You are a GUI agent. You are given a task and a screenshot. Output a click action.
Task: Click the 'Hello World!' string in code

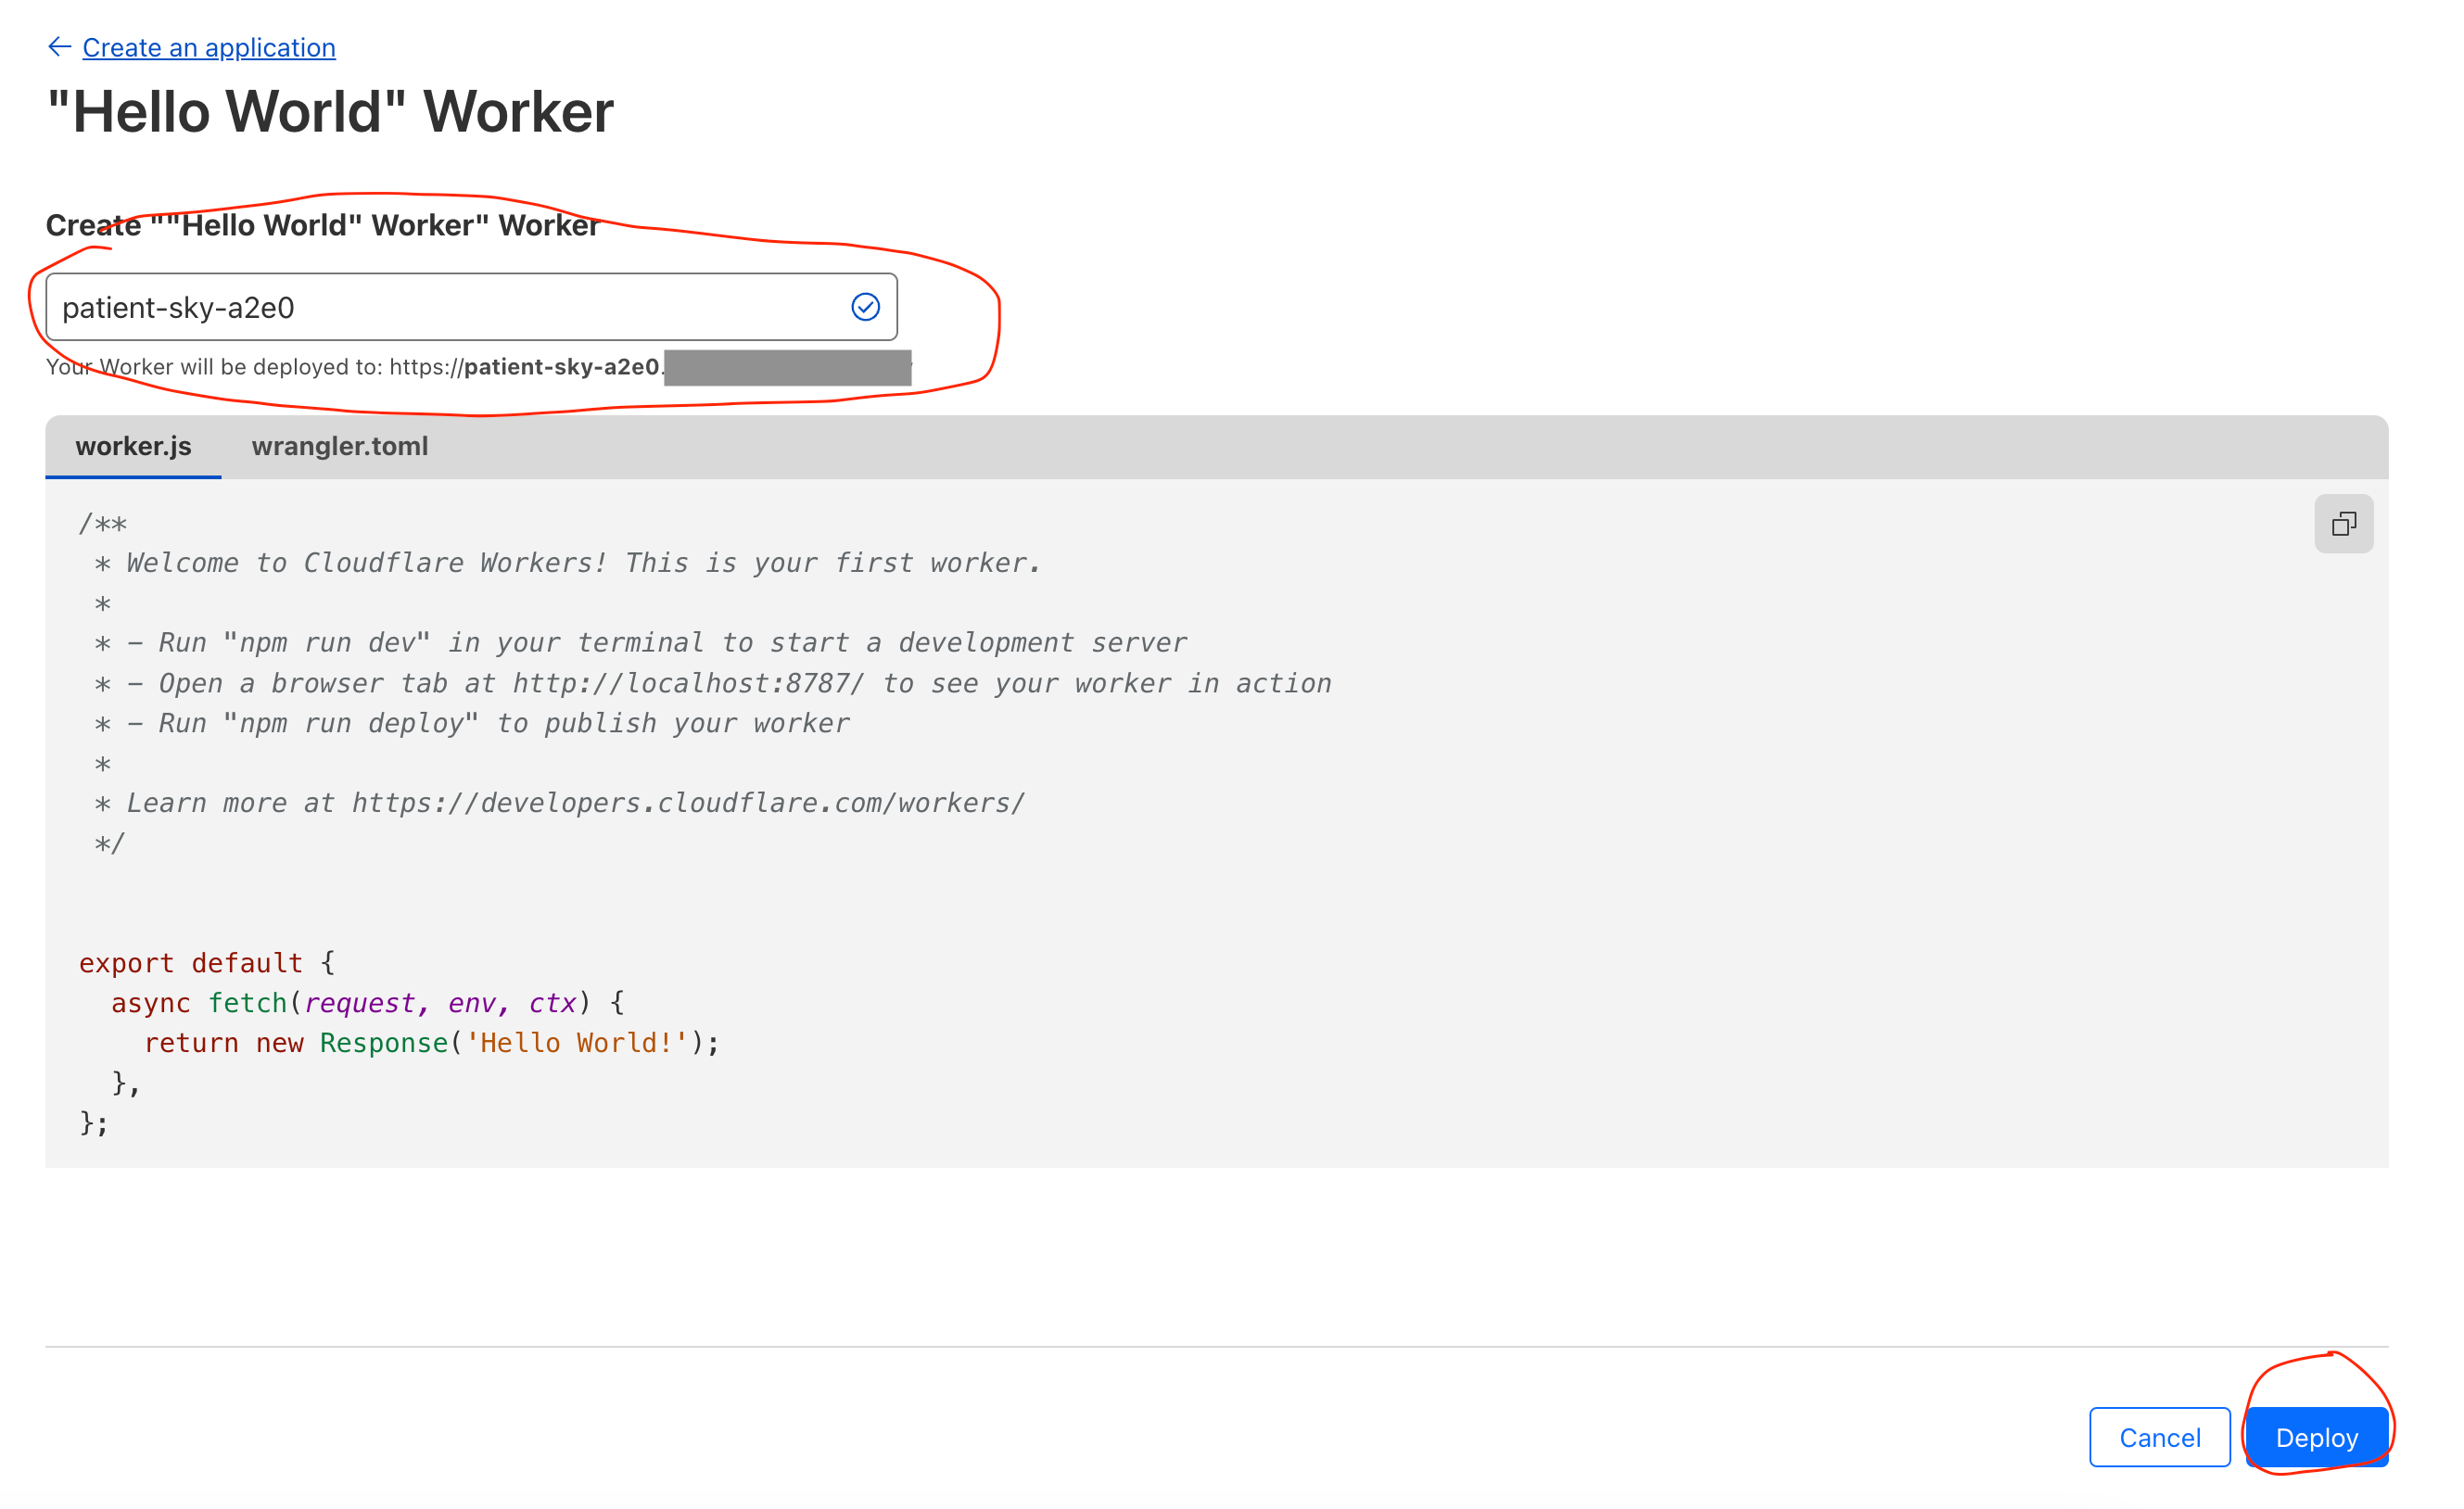[x=577, y=1043]
